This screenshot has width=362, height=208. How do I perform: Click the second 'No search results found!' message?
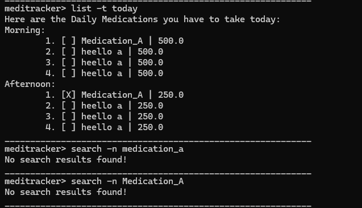pos(66,192)
